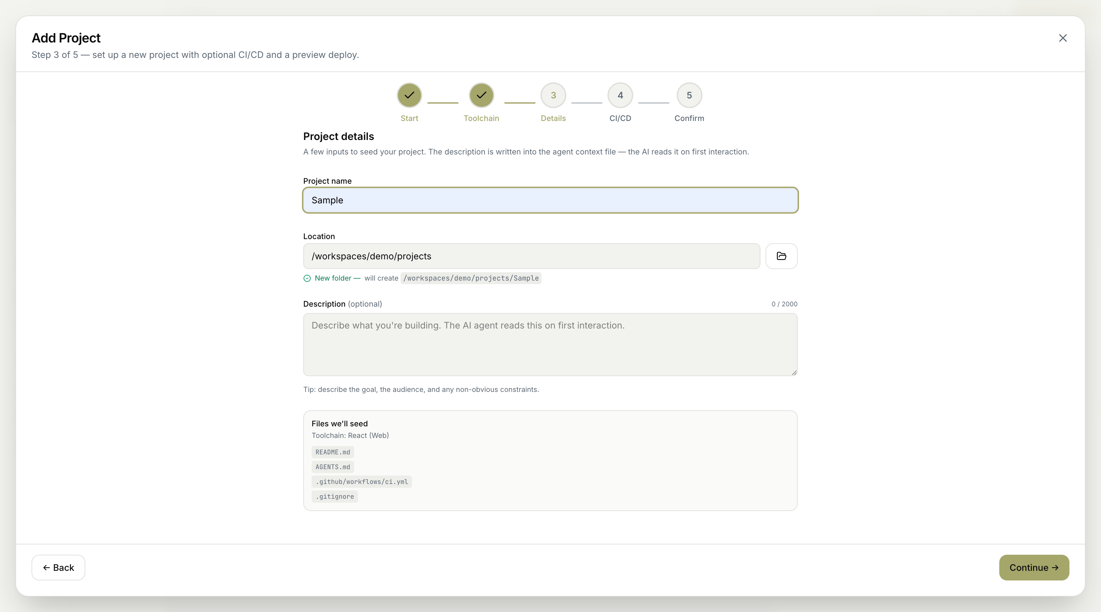The width and height of the screenshot is (1101, 612).
Task: Click the /workspaces/demo/projects/Sample path chip
Action: click(x=471, y=278)
